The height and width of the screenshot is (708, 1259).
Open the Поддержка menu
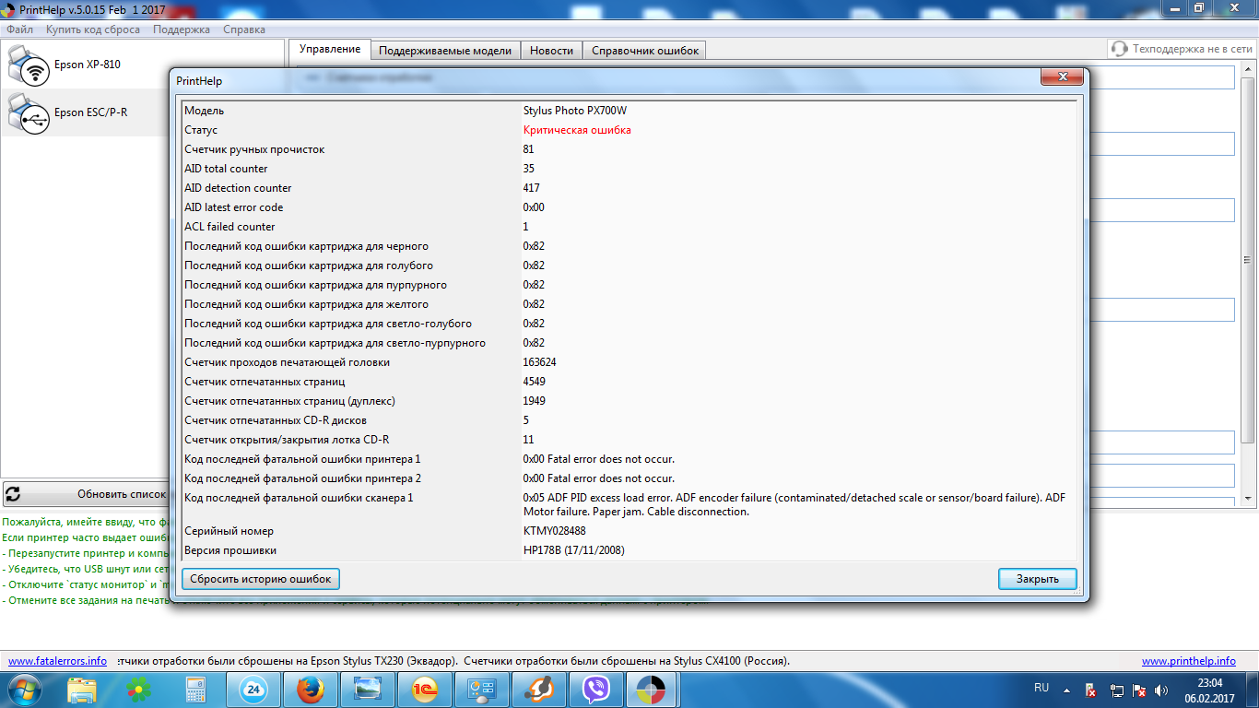182,29
